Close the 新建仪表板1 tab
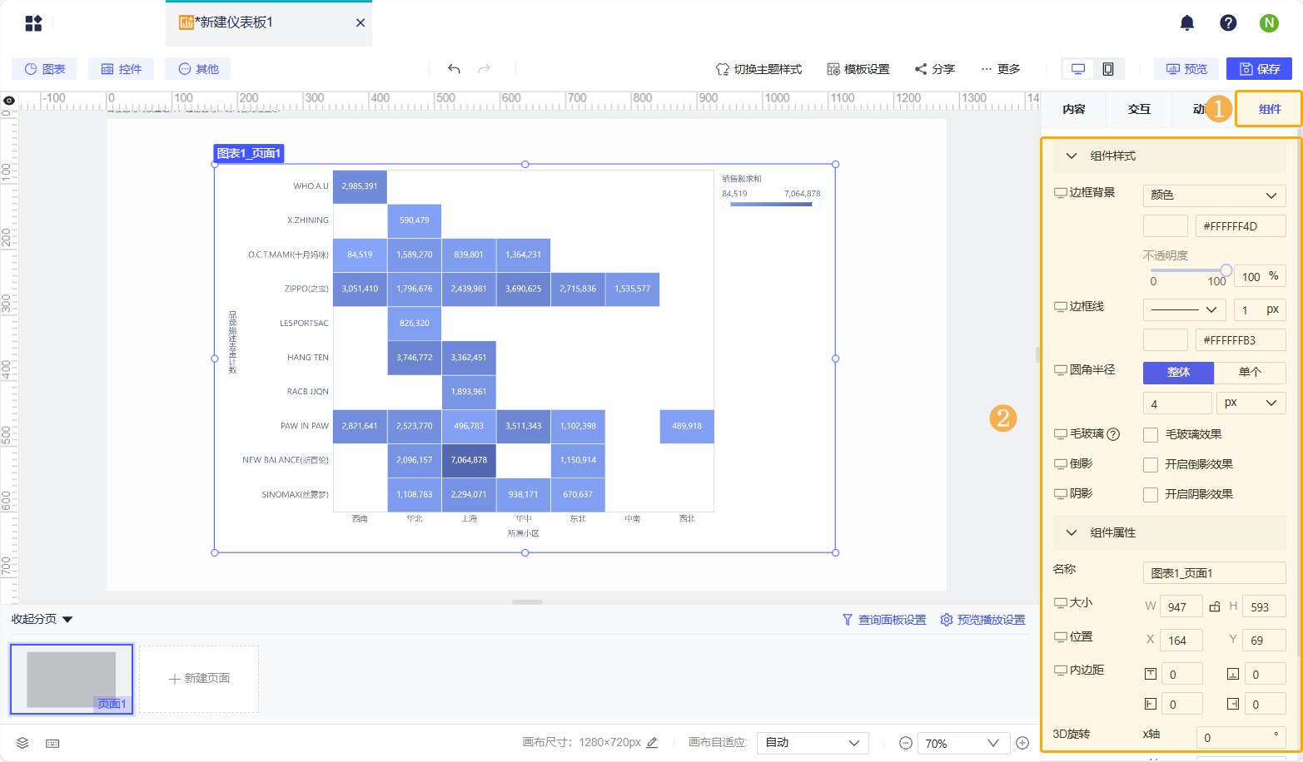The height and width of the screenshot is (762, 1303). [x=361, y=23]
